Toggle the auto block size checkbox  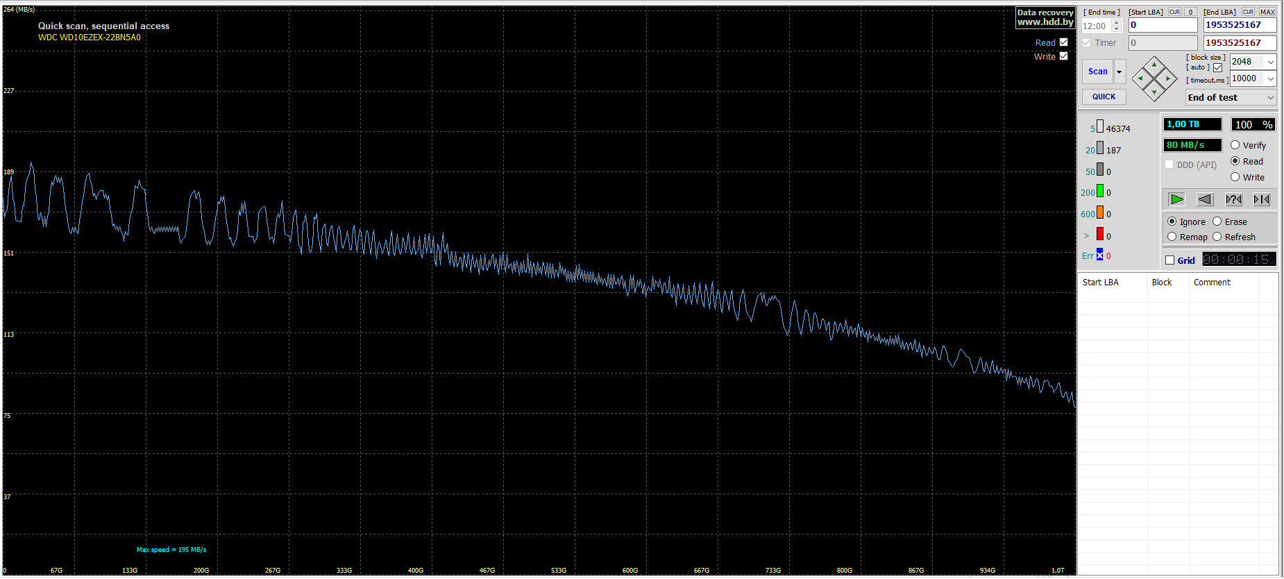(1217, 67)
